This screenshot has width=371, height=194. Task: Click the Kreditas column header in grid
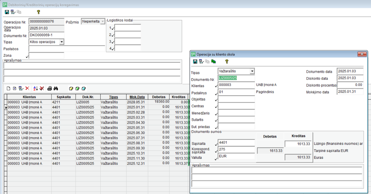coord(179,97)
